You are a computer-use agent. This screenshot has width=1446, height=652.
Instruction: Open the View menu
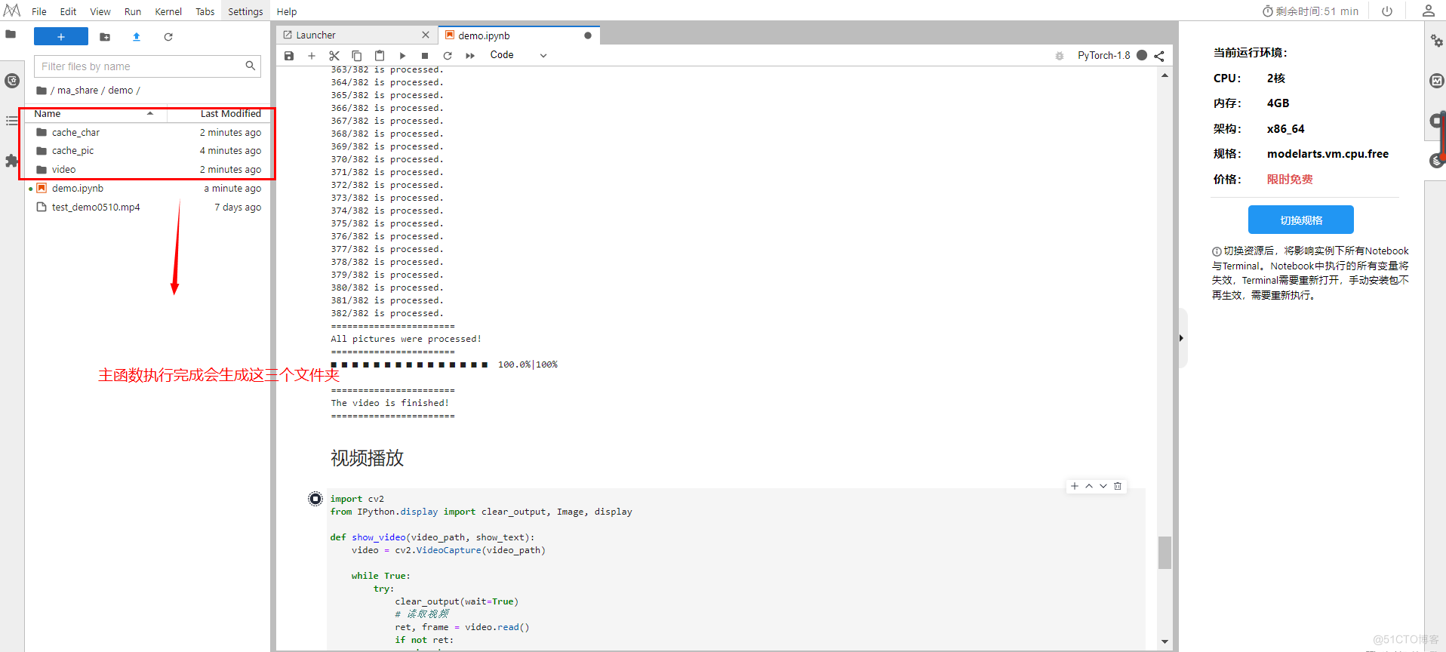point(100,11)
